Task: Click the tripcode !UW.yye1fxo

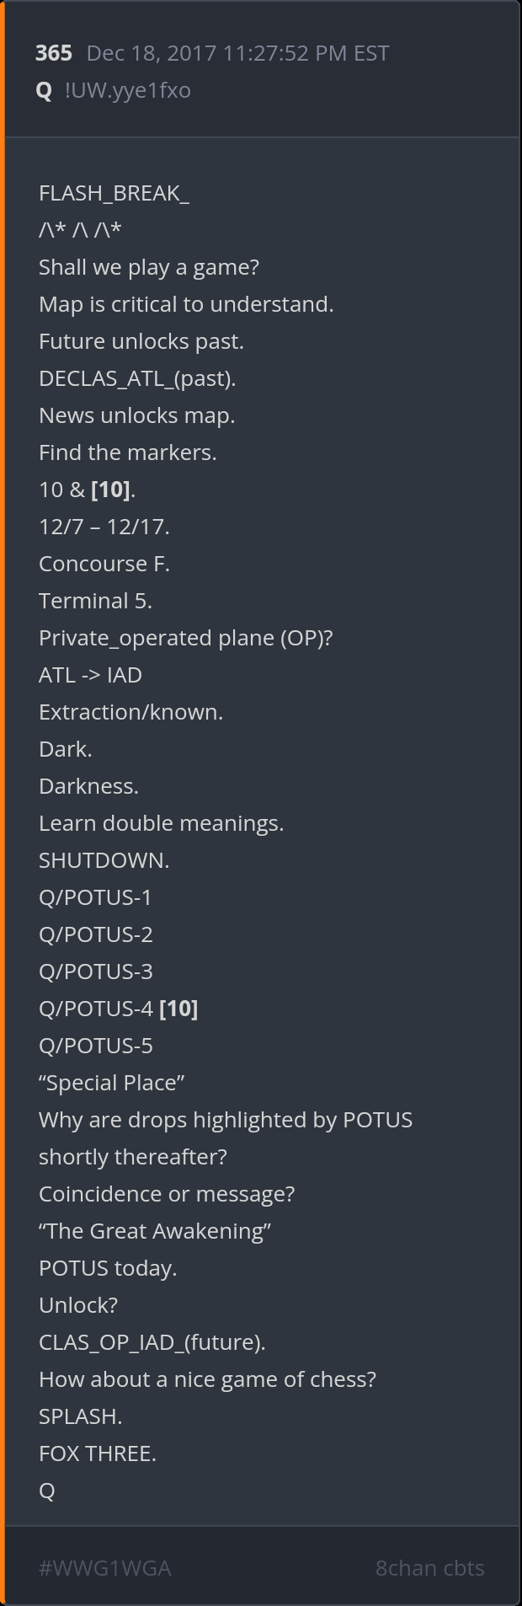Action: click(127, 90)
